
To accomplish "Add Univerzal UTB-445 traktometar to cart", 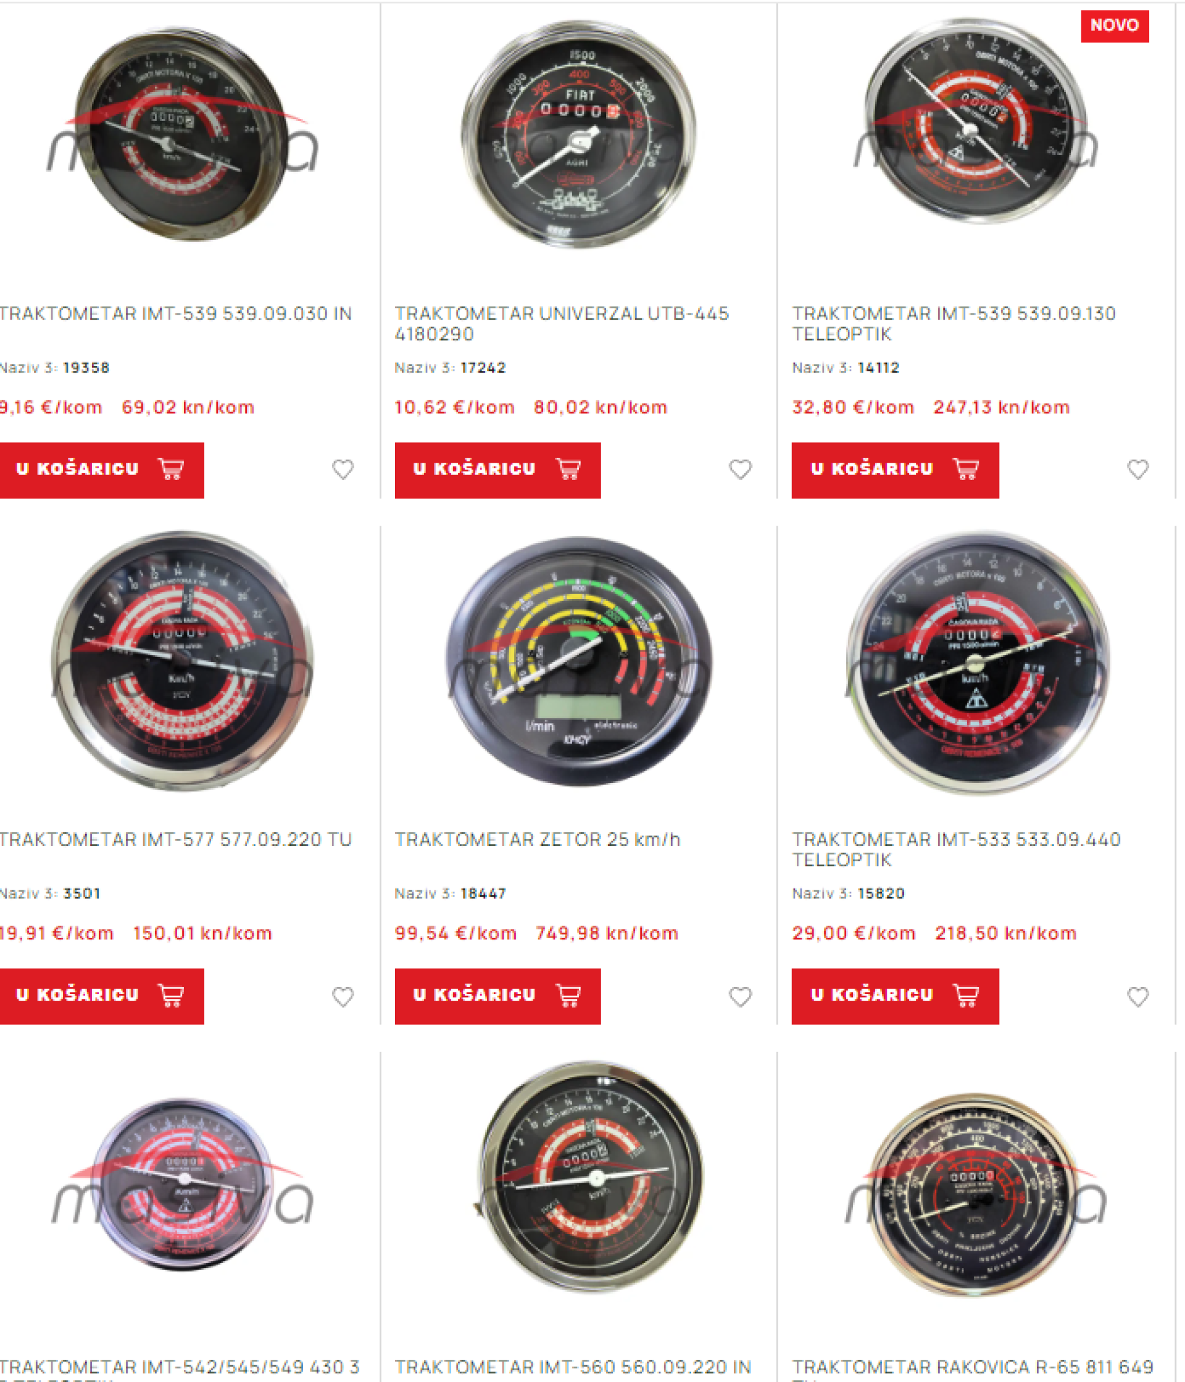I will [497, 470].
